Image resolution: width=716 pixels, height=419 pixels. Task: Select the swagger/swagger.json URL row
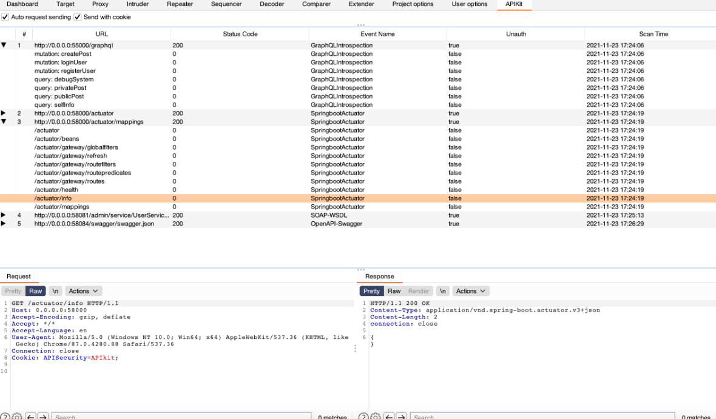click(x=358, y=224)
